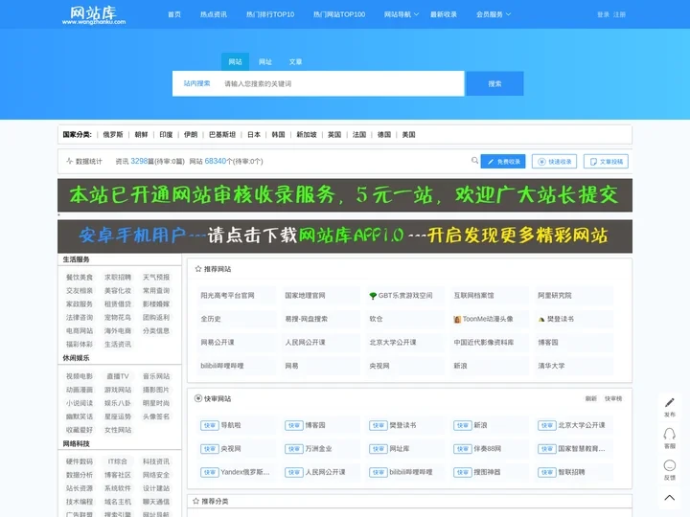Open 国家地理官网 recommended site

click(305, 296)
